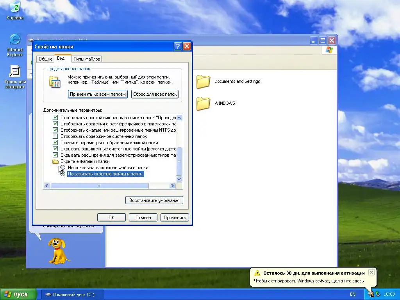The height and width of the screenshot is (300, 400).
Task: Toggle simple folder view in Explorer list checkbox
Action: coord(55,118)
